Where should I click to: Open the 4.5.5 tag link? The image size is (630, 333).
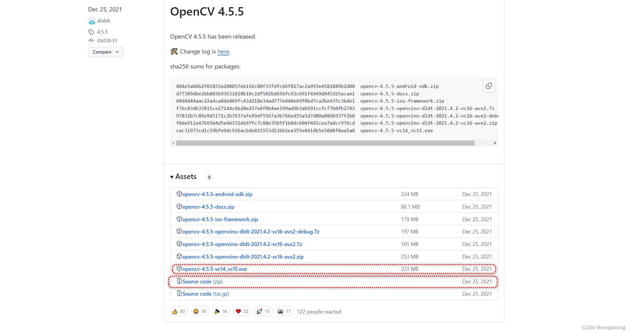[x=102, y=32]
